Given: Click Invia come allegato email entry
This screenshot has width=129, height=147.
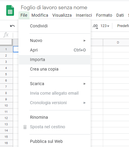Looking at the screenshot, I should click(x=54, y=93).
